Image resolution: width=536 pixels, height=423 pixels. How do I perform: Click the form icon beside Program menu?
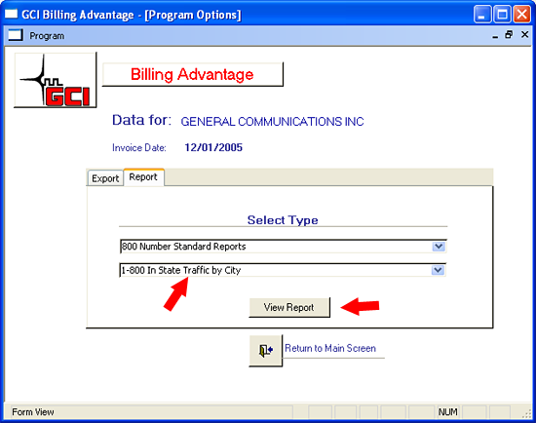coord(16,35)
